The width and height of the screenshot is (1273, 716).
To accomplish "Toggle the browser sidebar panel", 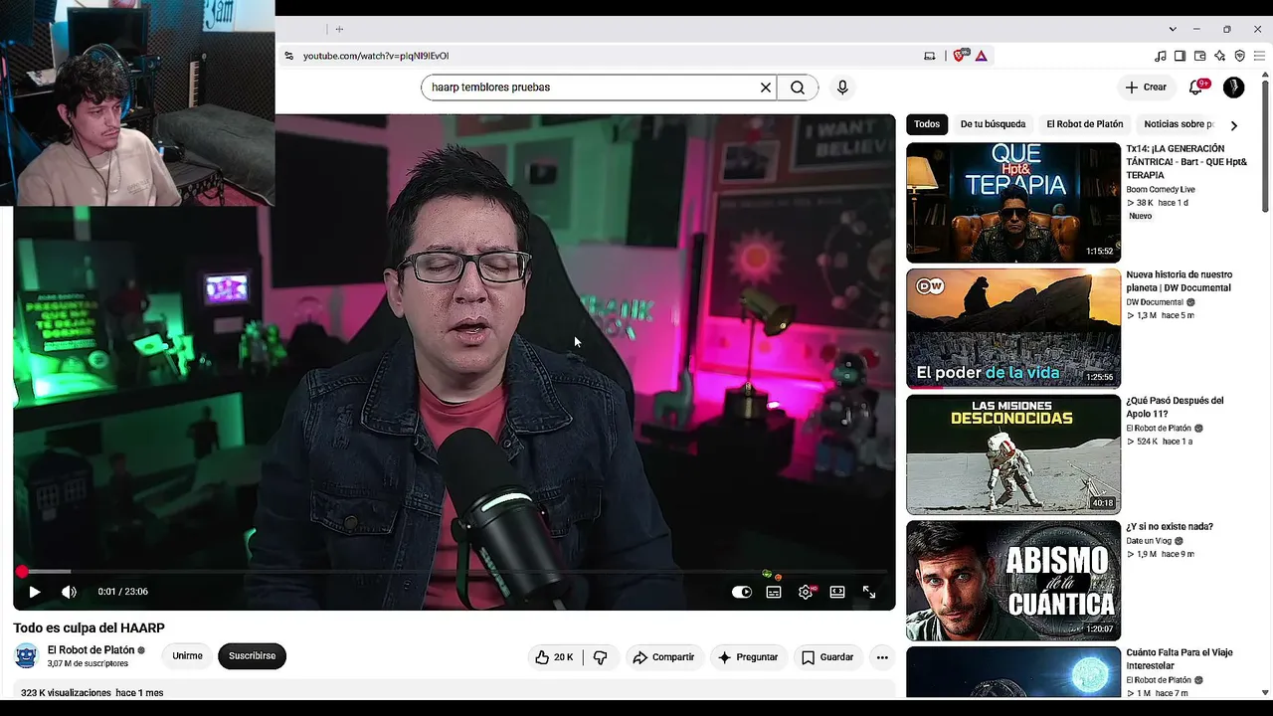I will [x=1180, y=56].
